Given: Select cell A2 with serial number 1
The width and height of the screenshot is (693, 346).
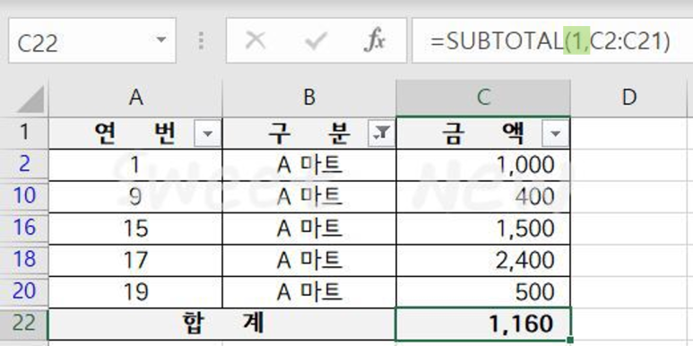Looking at the screenshot, I should coord(135,165).
